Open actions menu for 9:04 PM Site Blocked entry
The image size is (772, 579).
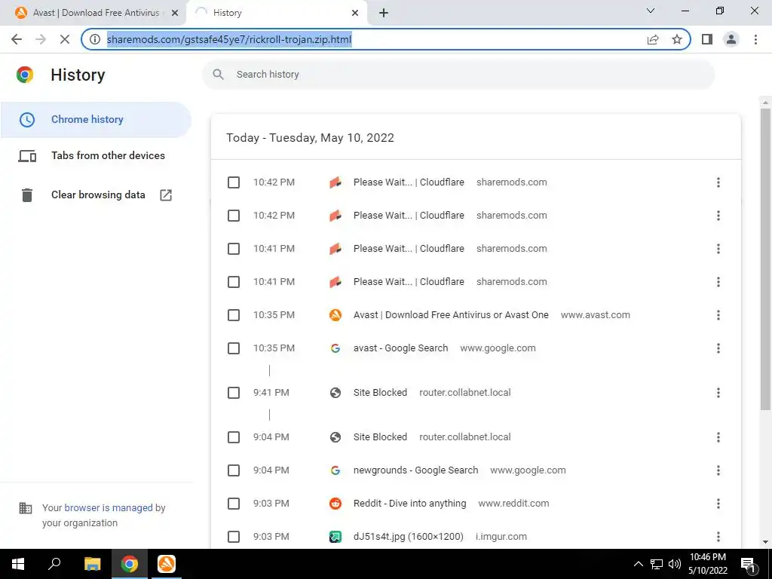[718, 437]
